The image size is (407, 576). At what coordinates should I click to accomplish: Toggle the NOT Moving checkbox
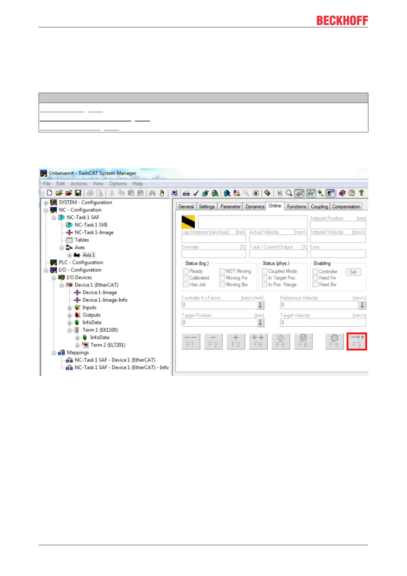[x=222, y=271]
